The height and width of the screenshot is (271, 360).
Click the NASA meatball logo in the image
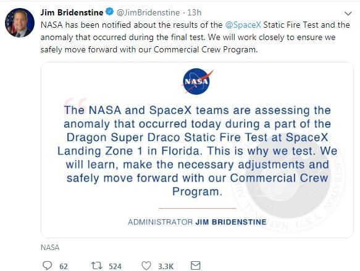[198, 81]
